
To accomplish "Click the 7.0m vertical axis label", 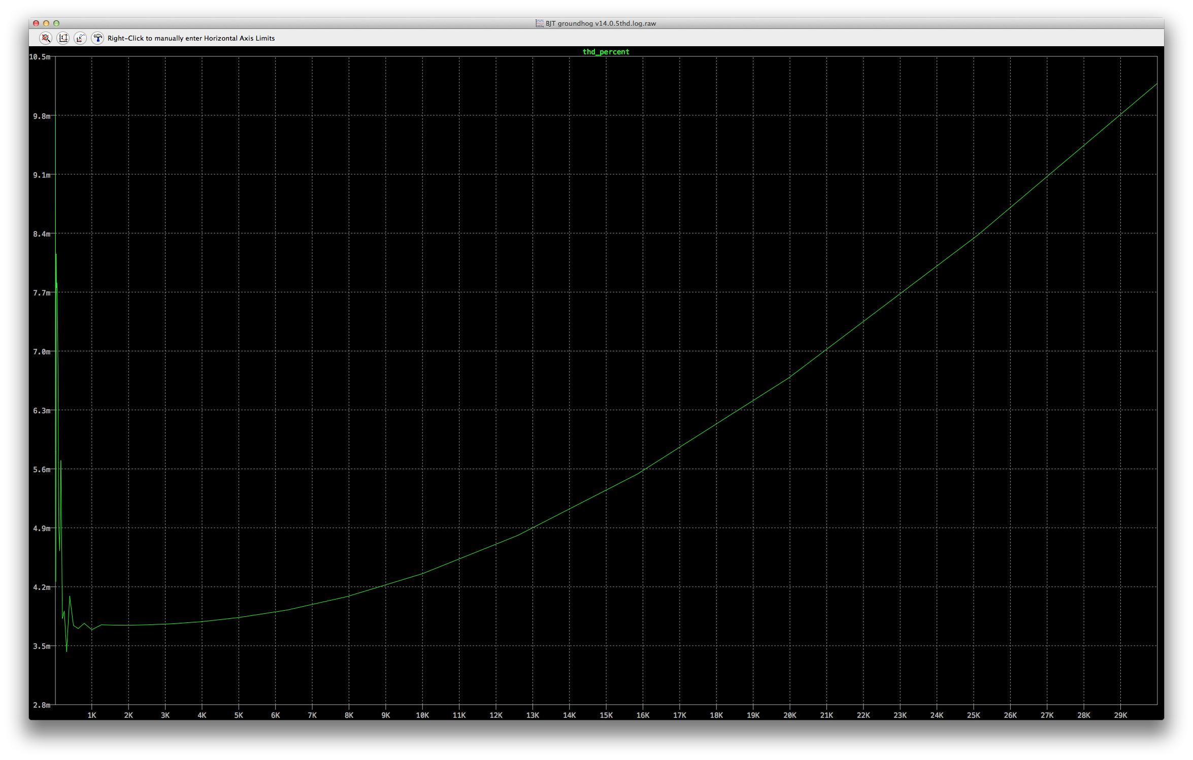I will pyautogui.click(x=42, y=352).
